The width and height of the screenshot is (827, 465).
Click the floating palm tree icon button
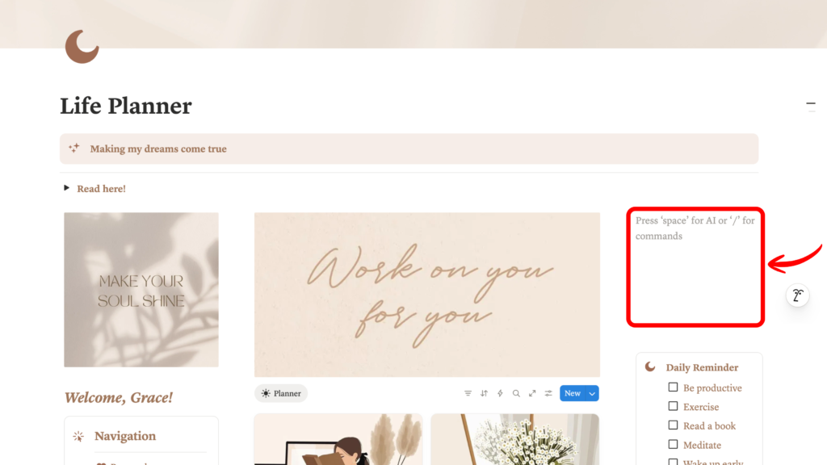(797, 295)
